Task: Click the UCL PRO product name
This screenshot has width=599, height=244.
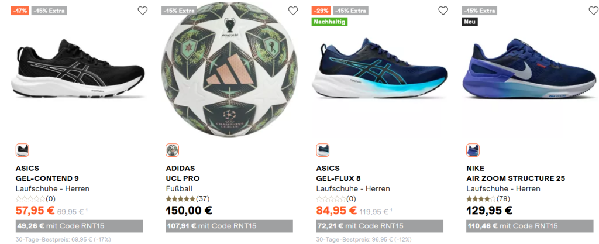Action: click(183, 178)
